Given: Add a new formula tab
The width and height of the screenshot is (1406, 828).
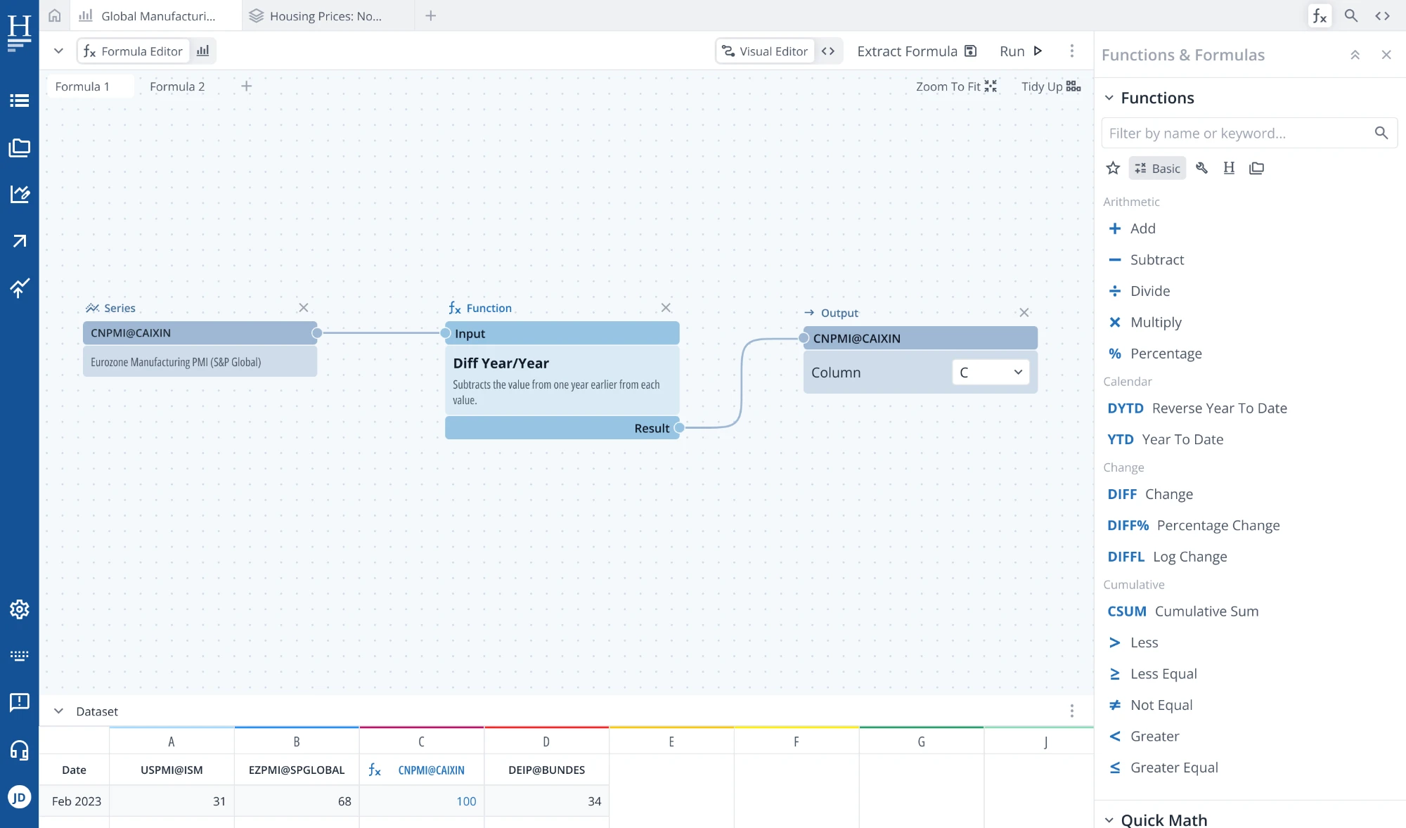Looking at the screenshot, I should [x=247, y=86].
